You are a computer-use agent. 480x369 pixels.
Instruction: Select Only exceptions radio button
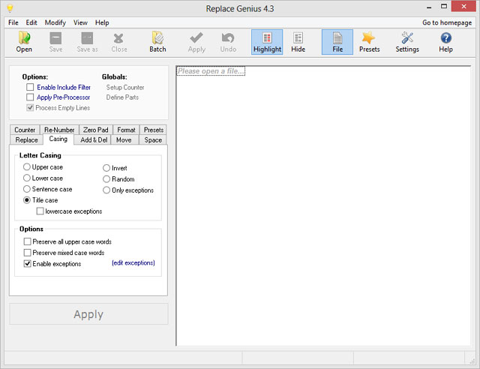pyautogui.click(x=106, y=190)
